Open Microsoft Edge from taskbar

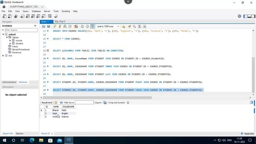tap(32, 140)
